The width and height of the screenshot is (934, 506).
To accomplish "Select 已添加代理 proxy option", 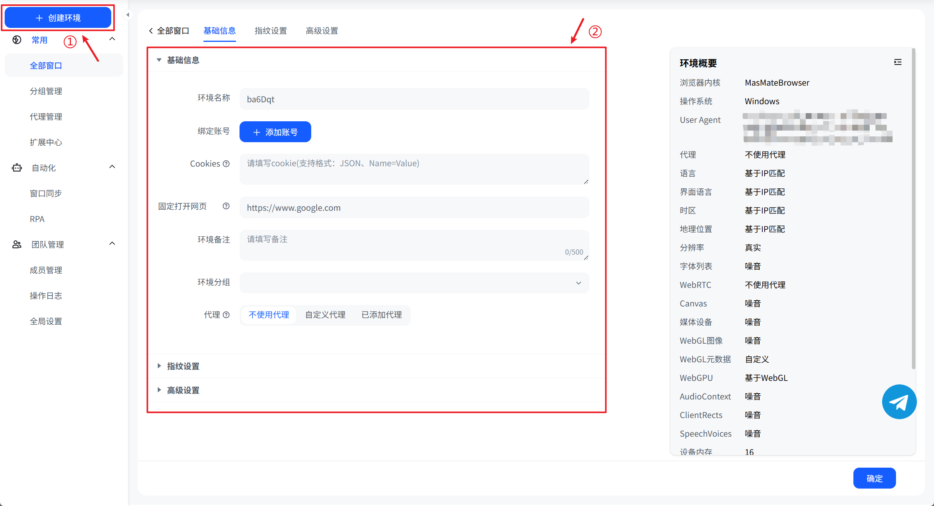I will coord(381,315).
